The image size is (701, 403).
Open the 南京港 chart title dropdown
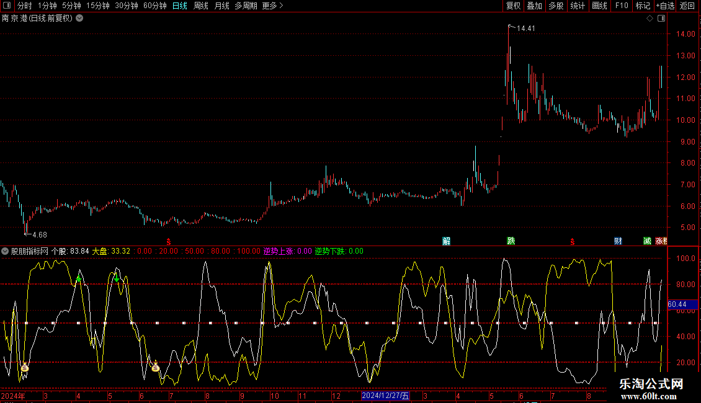[x=79, y=19]
